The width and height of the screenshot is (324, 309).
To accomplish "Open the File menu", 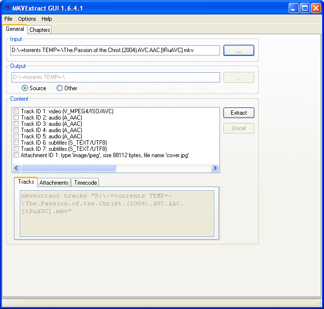I will pos(8,19).
